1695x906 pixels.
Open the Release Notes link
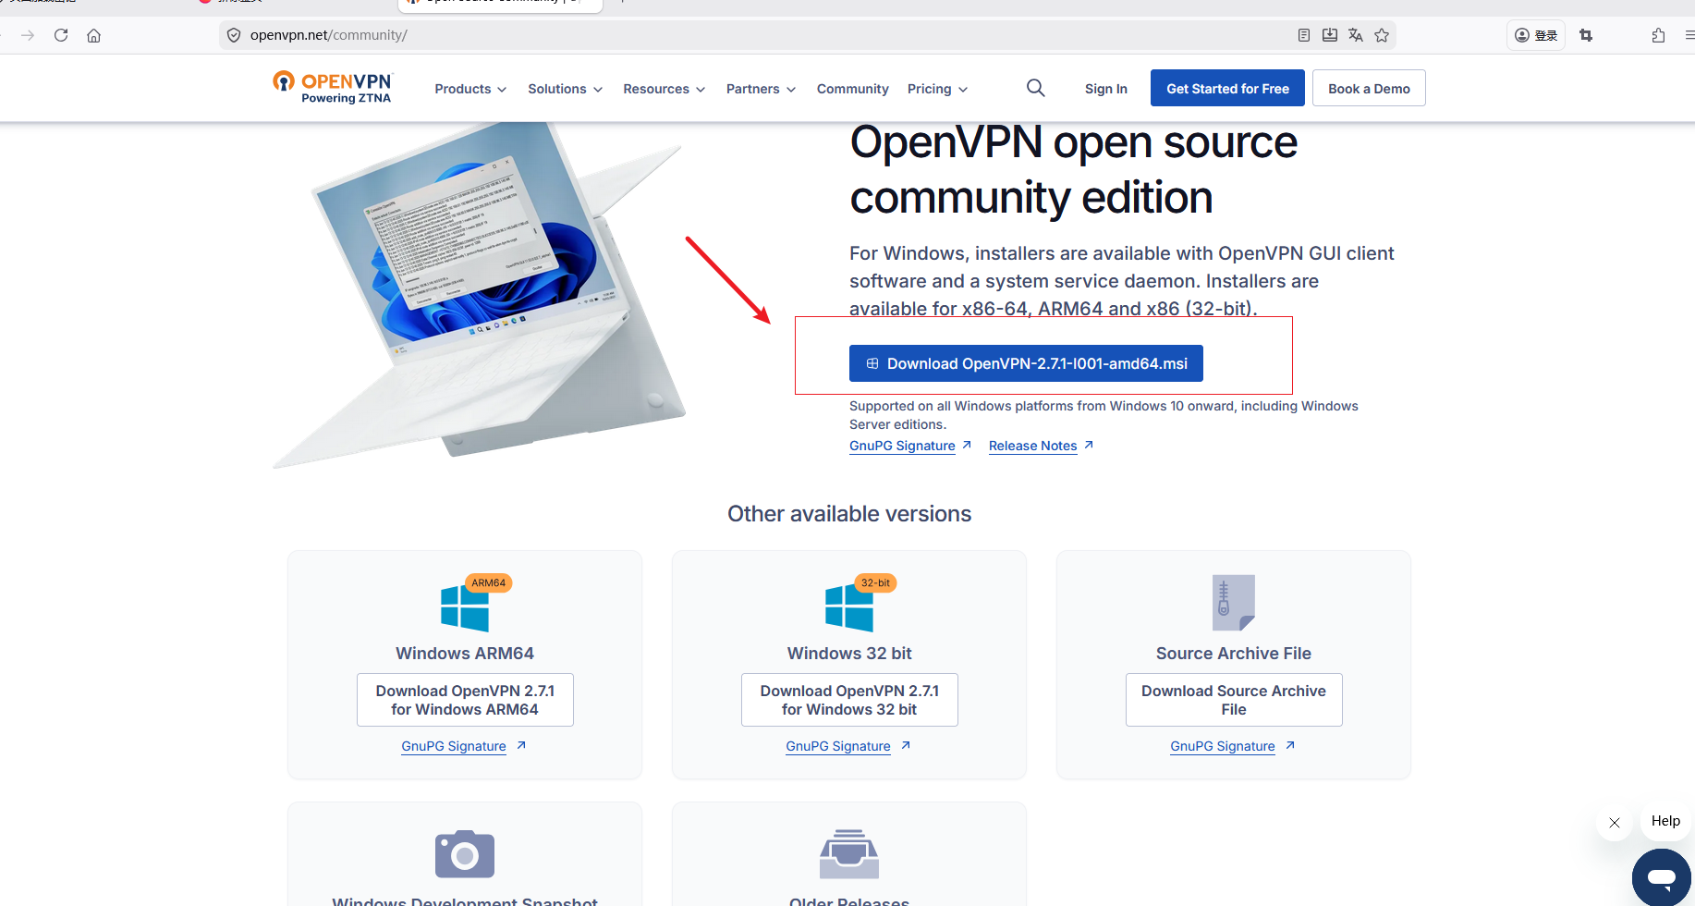tap(1032, 446)
